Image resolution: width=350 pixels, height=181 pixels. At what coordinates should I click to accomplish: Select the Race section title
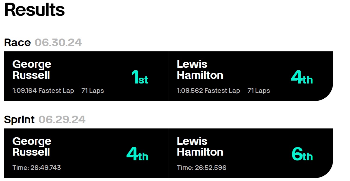[17, 43]
